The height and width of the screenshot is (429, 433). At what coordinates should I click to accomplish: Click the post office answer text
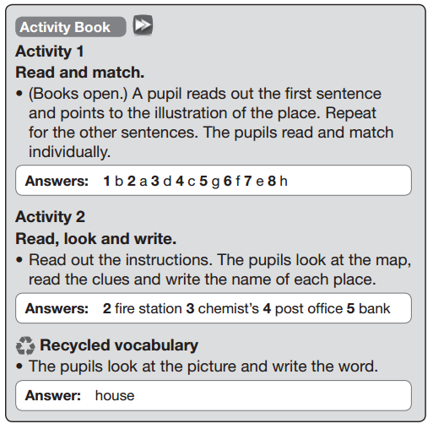pos(309,309)
